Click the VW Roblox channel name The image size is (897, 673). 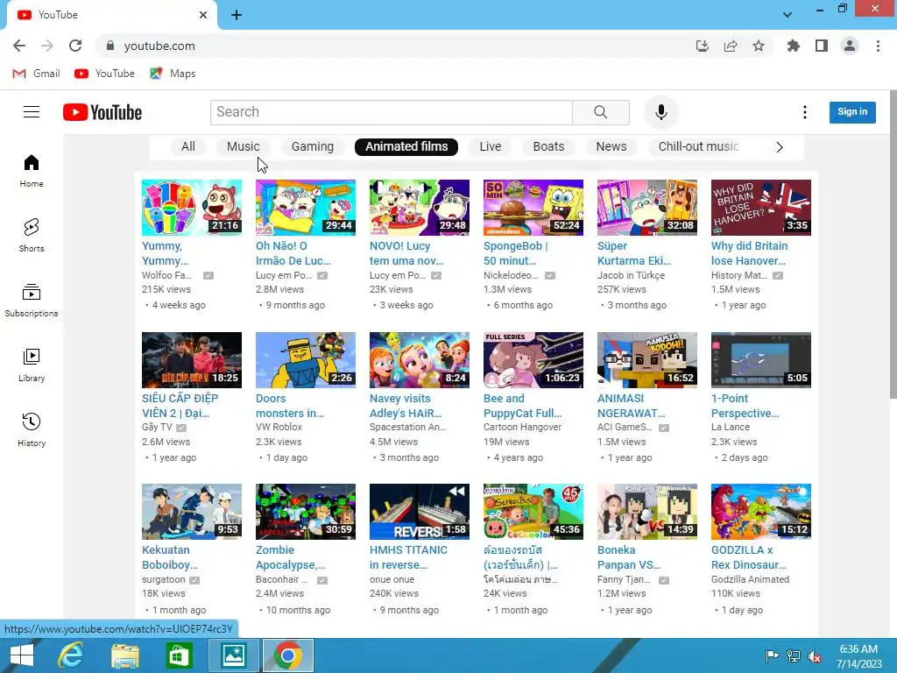tap(279, 427)
